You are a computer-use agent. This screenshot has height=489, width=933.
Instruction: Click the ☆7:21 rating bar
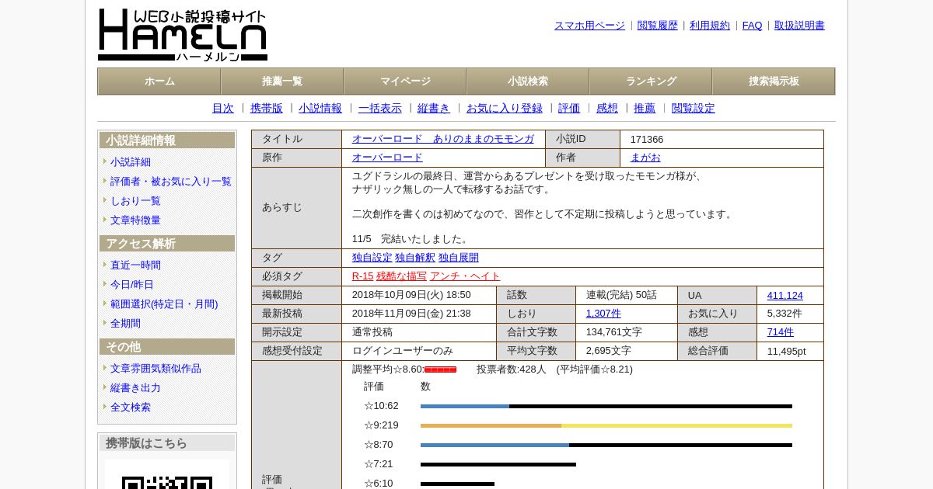[498, 464]
